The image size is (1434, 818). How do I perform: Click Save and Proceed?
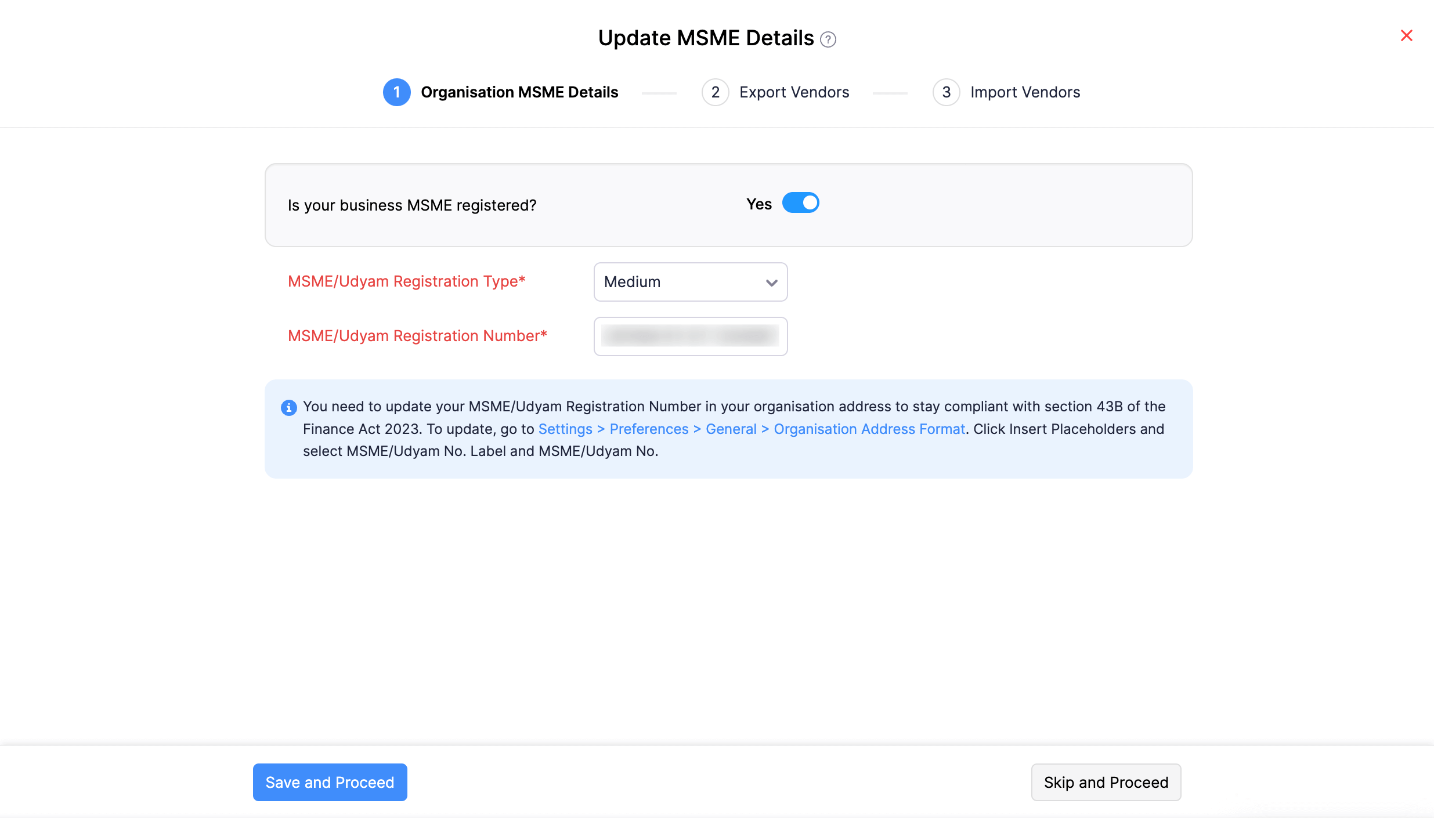click(x=330, y=782)
